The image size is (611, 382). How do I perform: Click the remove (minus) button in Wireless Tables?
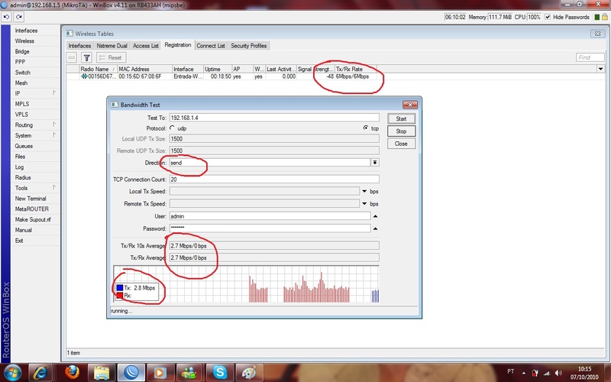click(72, 58)
